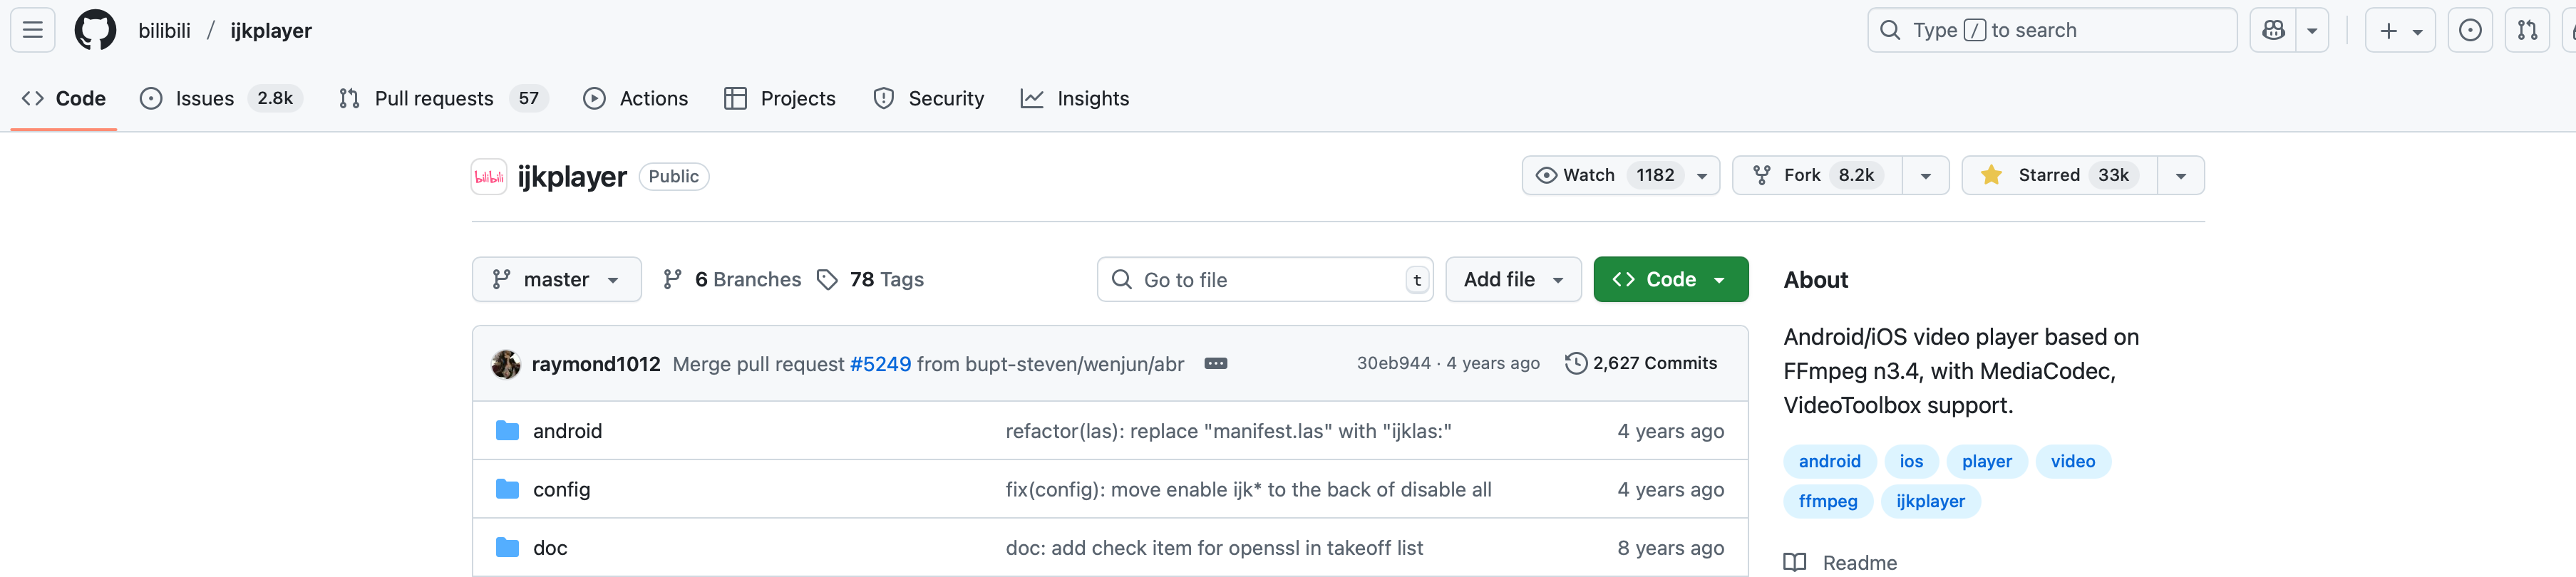Expand the star lists dropdown
Viewport: 2576px width, 577px height.
point(2181,176)
